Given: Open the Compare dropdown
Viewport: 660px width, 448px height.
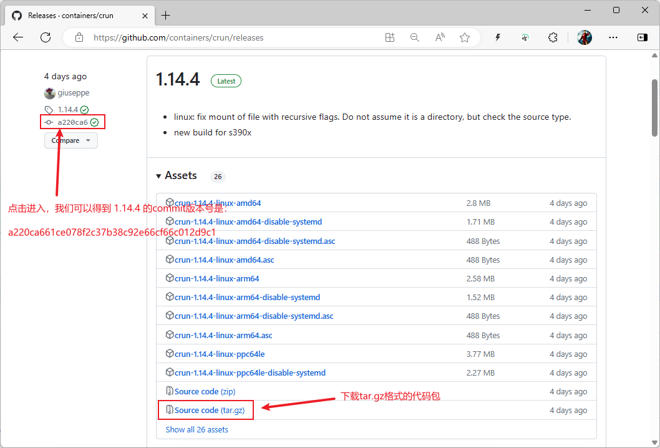Looking at the screenshot, I should (x=70, y=140).
